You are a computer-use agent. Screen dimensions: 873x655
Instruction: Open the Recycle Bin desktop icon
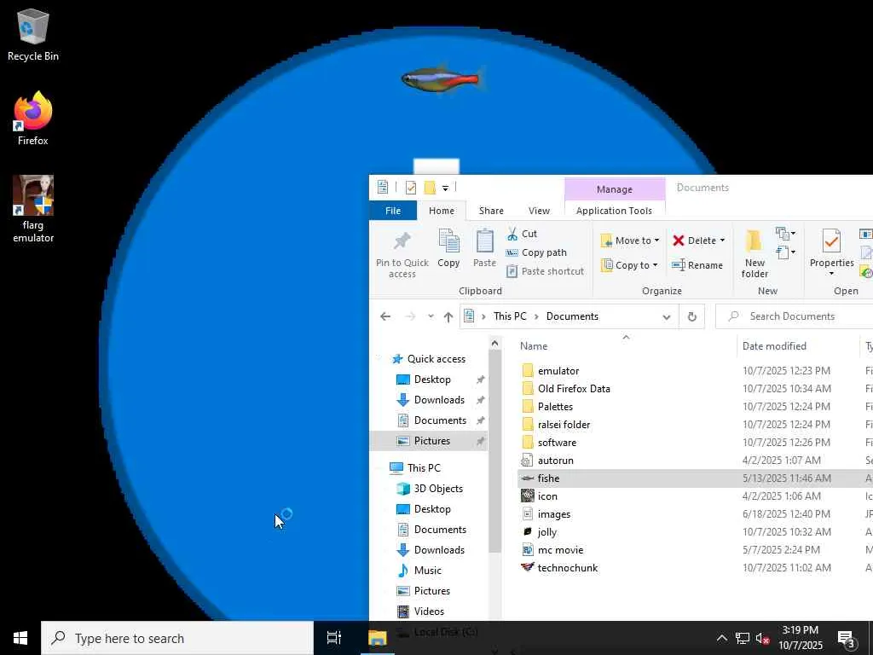tap(33, 34)
